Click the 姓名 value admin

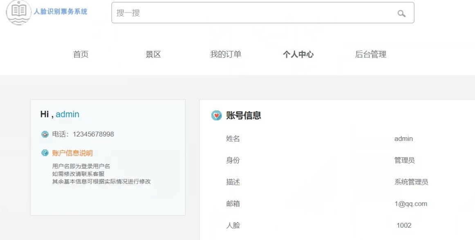pyautogui.click(x=404, y=139)
